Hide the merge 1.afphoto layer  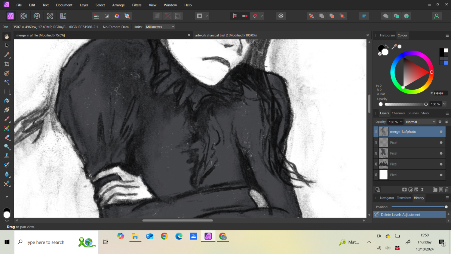[441, 132]
